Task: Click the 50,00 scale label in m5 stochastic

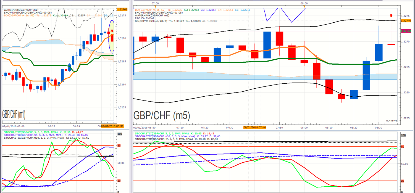Action: [405, 164]
